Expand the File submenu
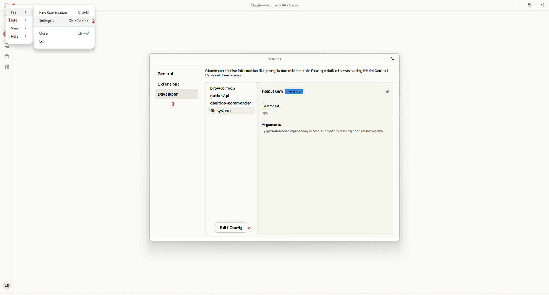549x295 pixels. click(x=19, y=12)
